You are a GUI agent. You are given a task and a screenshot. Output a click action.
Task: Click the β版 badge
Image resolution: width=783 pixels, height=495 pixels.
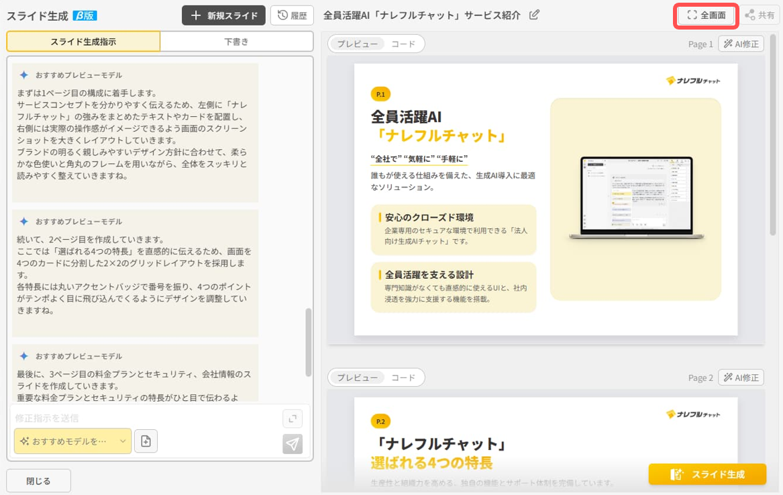click(85, 15)
